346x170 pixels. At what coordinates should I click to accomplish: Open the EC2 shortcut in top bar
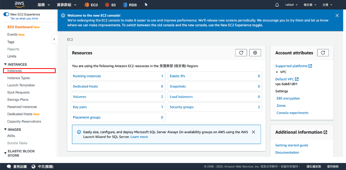coord(91,5)
